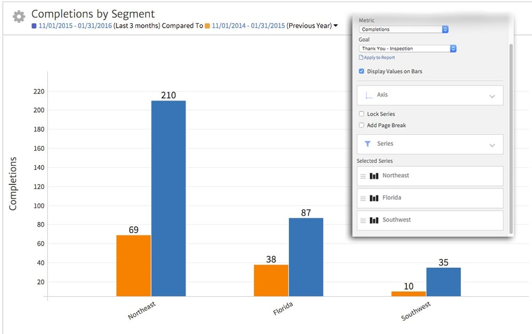
Task: Click the bar chart icon beside Northeast
Action: pyautogui.click(x=373, y=175)
